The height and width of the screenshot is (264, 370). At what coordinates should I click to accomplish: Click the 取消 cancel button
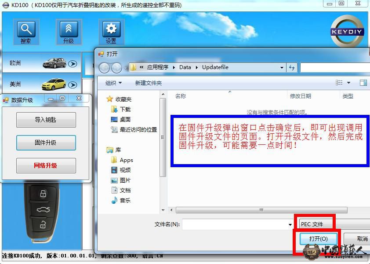coord(357,239)
